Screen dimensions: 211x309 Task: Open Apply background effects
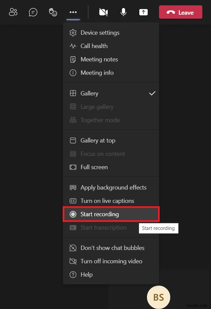(x=113, y=188)
